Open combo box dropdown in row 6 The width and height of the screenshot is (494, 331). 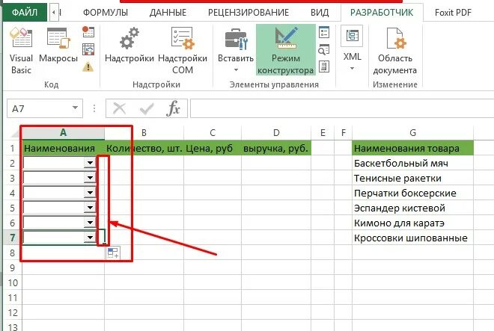pyautogui.click(x=90, y=223)
